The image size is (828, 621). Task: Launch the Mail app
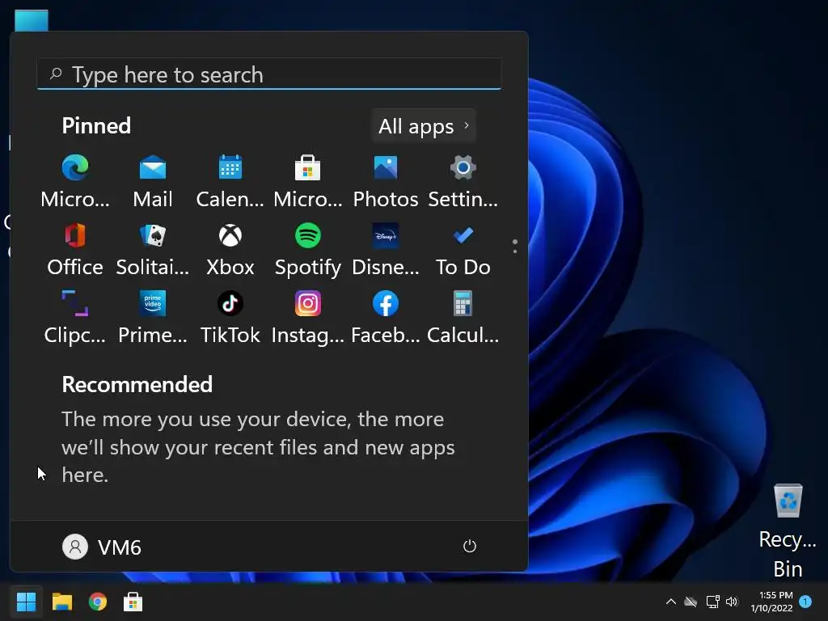coord(153,181)
